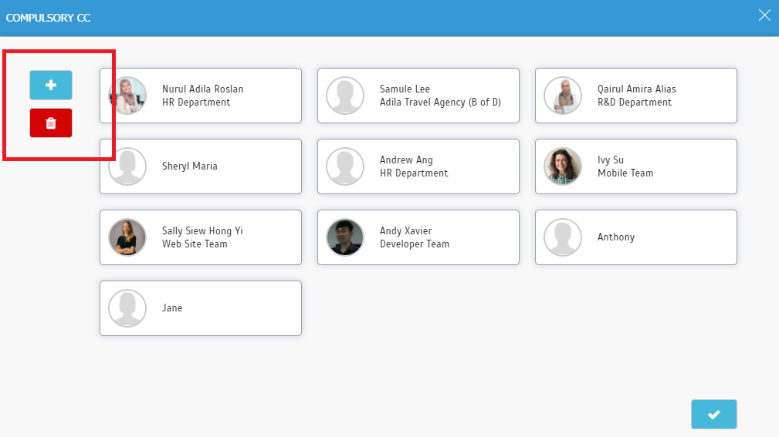Select Andrew Ang from HR Department

tap(418, 166)
